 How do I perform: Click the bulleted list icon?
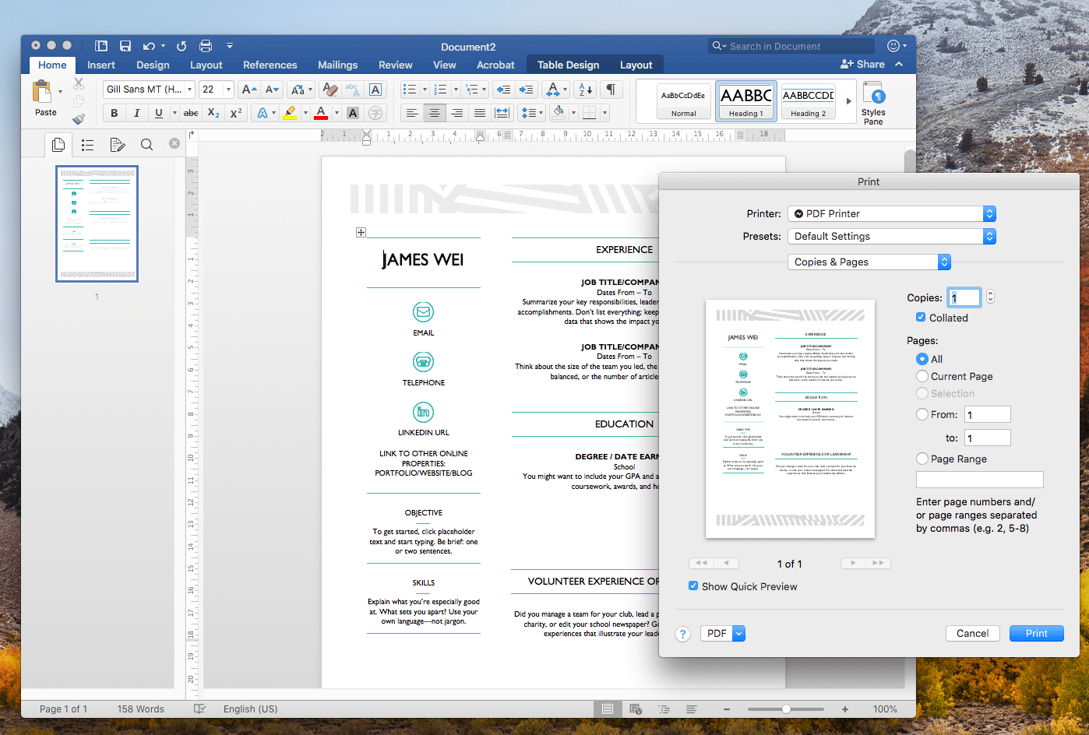tap(411, 89)
